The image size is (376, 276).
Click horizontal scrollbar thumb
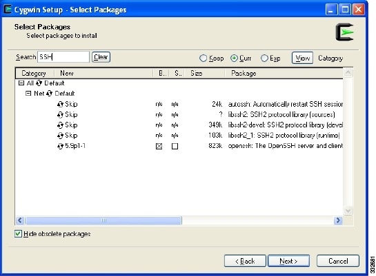(103, 220)
